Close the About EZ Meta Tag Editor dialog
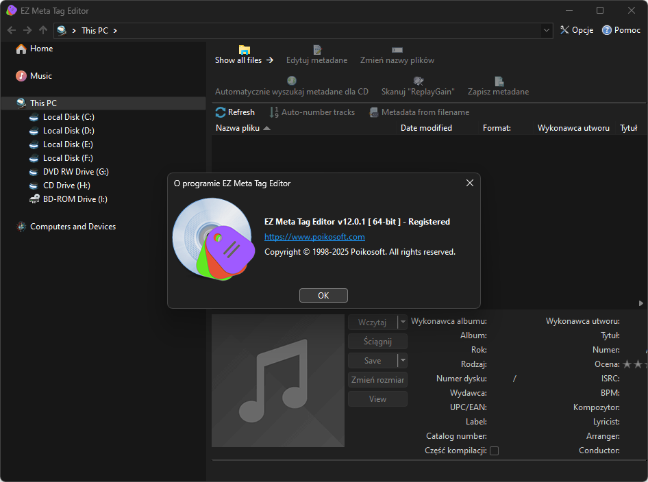648x482 pixels. (x=469, y=183)
